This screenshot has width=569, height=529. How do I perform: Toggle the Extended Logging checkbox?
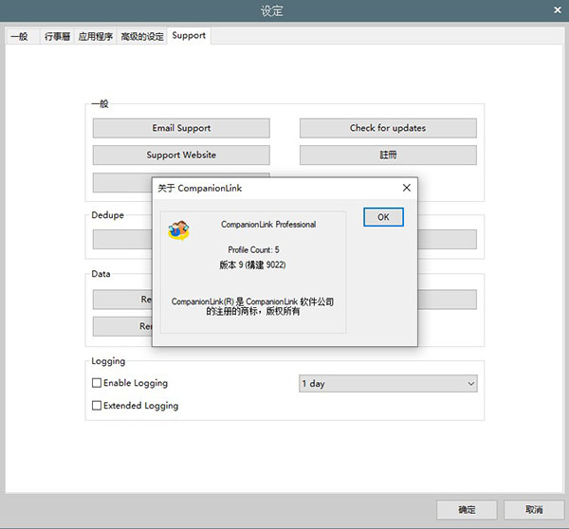point(97,406)
